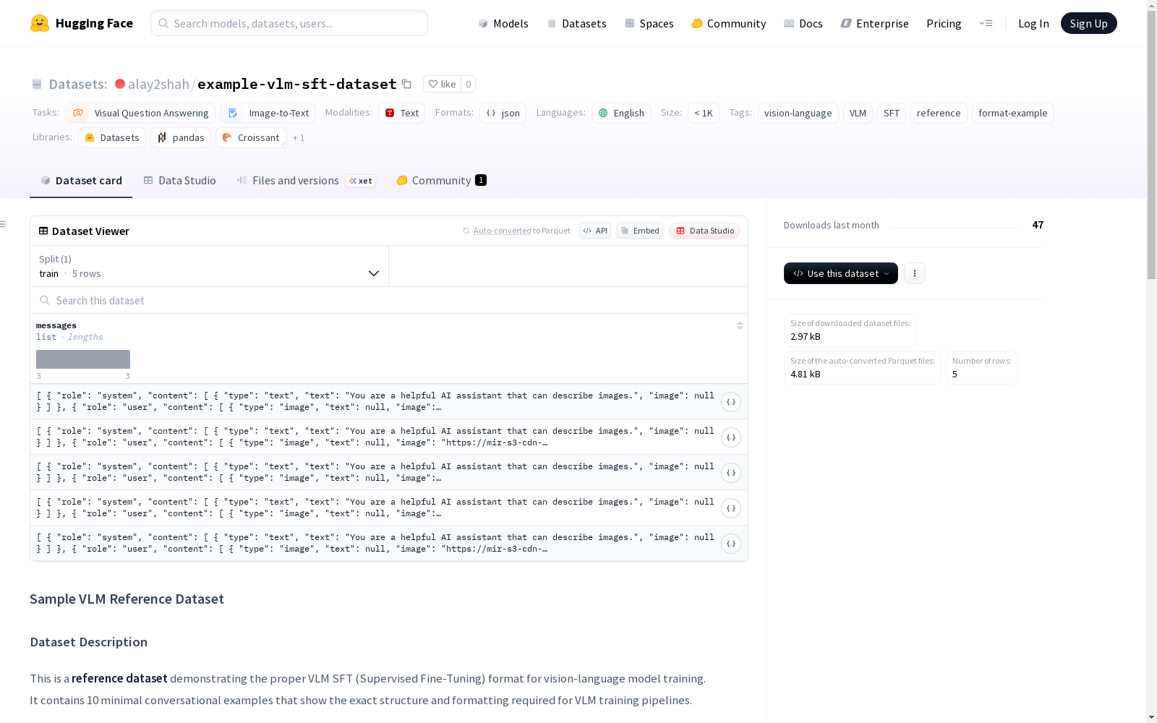The image size is (1157, 723).
Task: Open the Files and versions tab
Action: [306, 181]
